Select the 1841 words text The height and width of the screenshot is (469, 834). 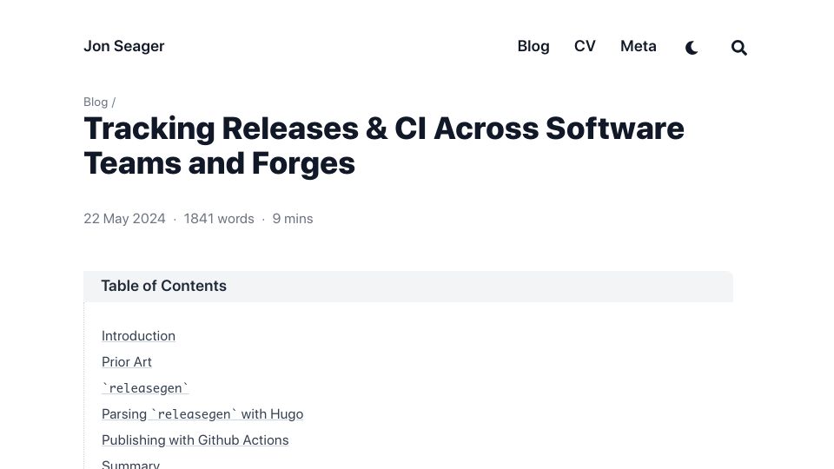[219, 219]
